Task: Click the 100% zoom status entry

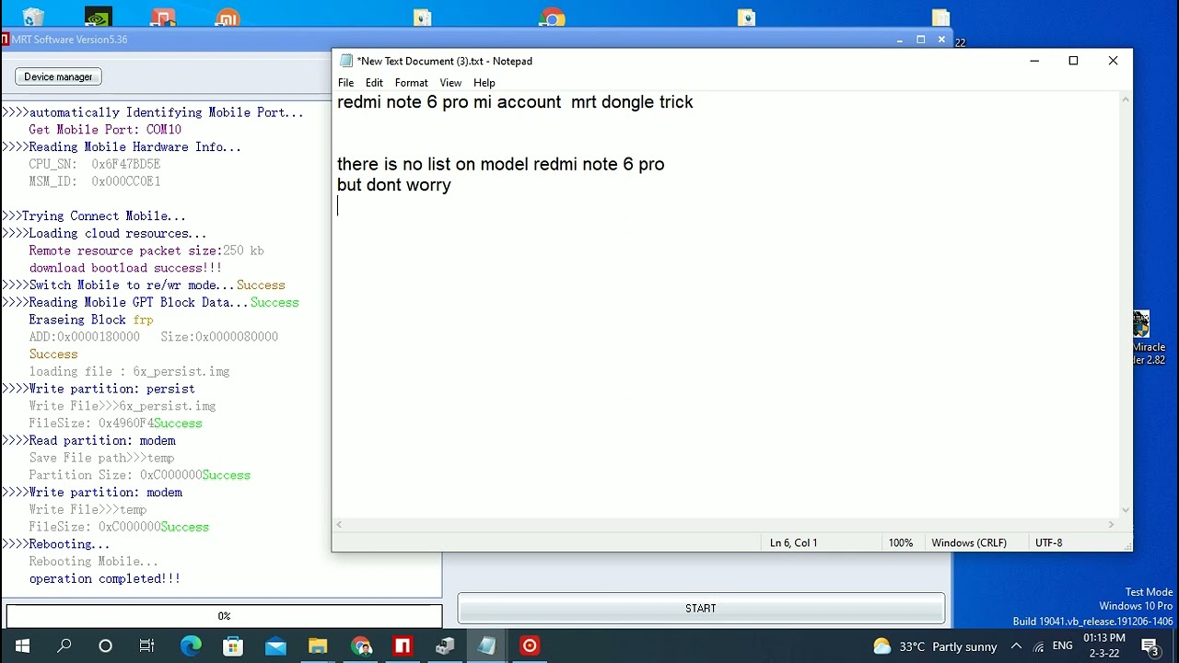Action: point(901,543)
